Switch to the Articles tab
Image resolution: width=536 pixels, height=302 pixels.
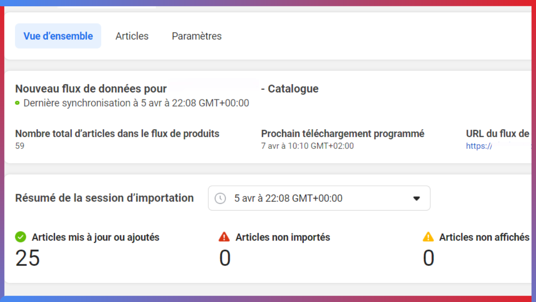(x=132, y=36)
